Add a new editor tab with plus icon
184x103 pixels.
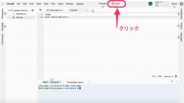93,10
